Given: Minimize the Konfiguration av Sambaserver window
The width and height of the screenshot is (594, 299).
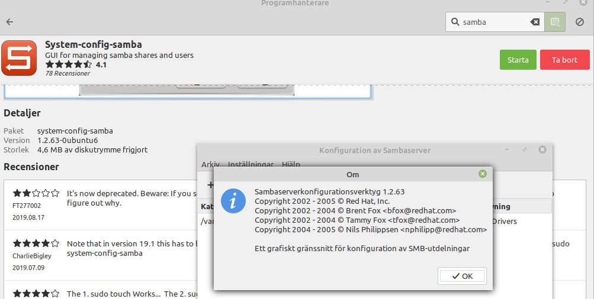Looking at the screenshot, I should coord(507,149).
